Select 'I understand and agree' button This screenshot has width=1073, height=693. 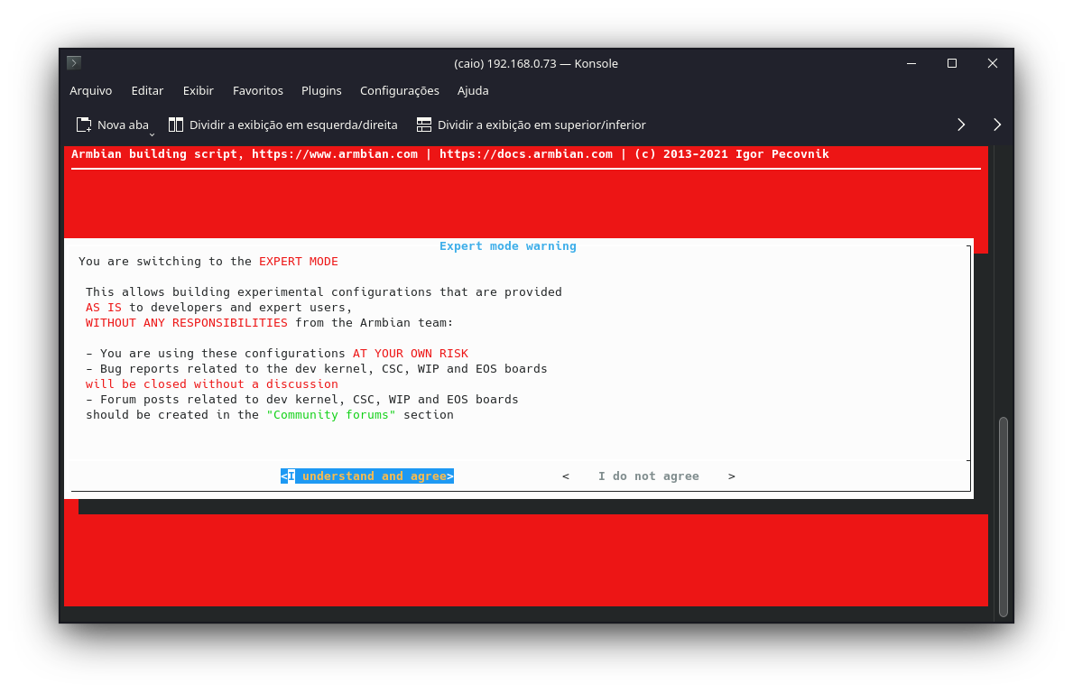tap(366, 476)
